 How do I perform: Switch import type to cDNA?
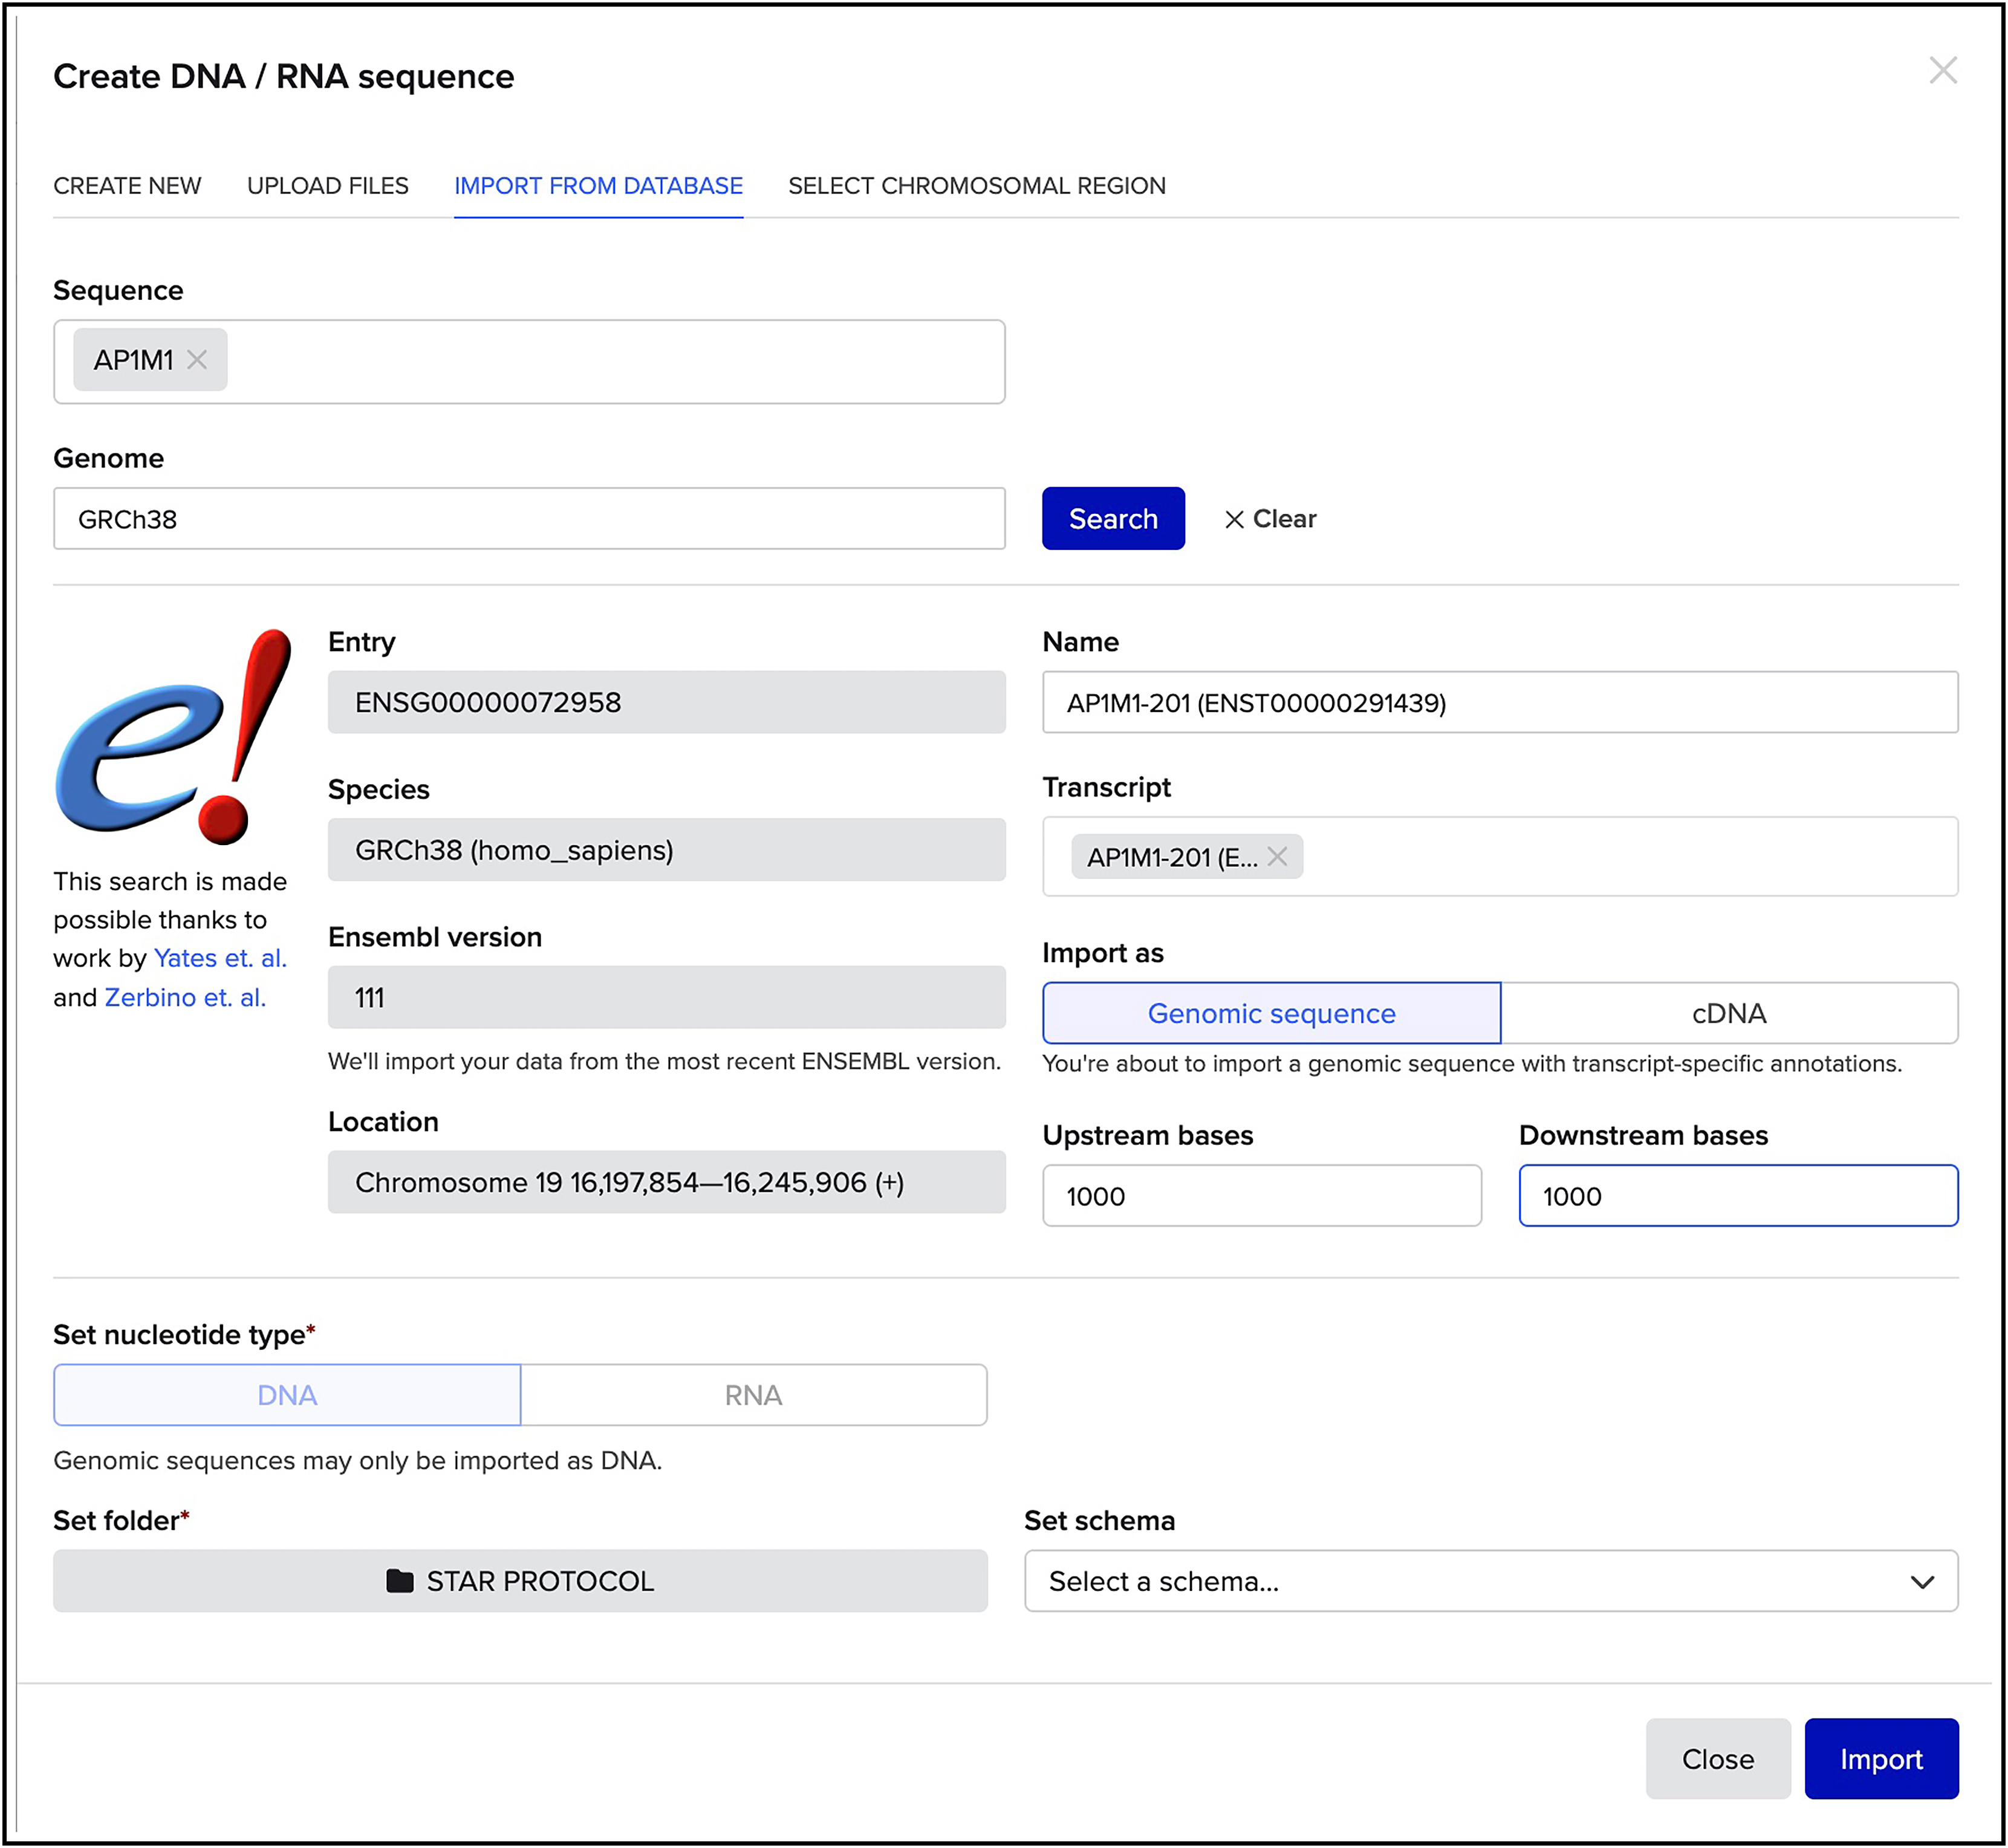tap(1728, 1013)
